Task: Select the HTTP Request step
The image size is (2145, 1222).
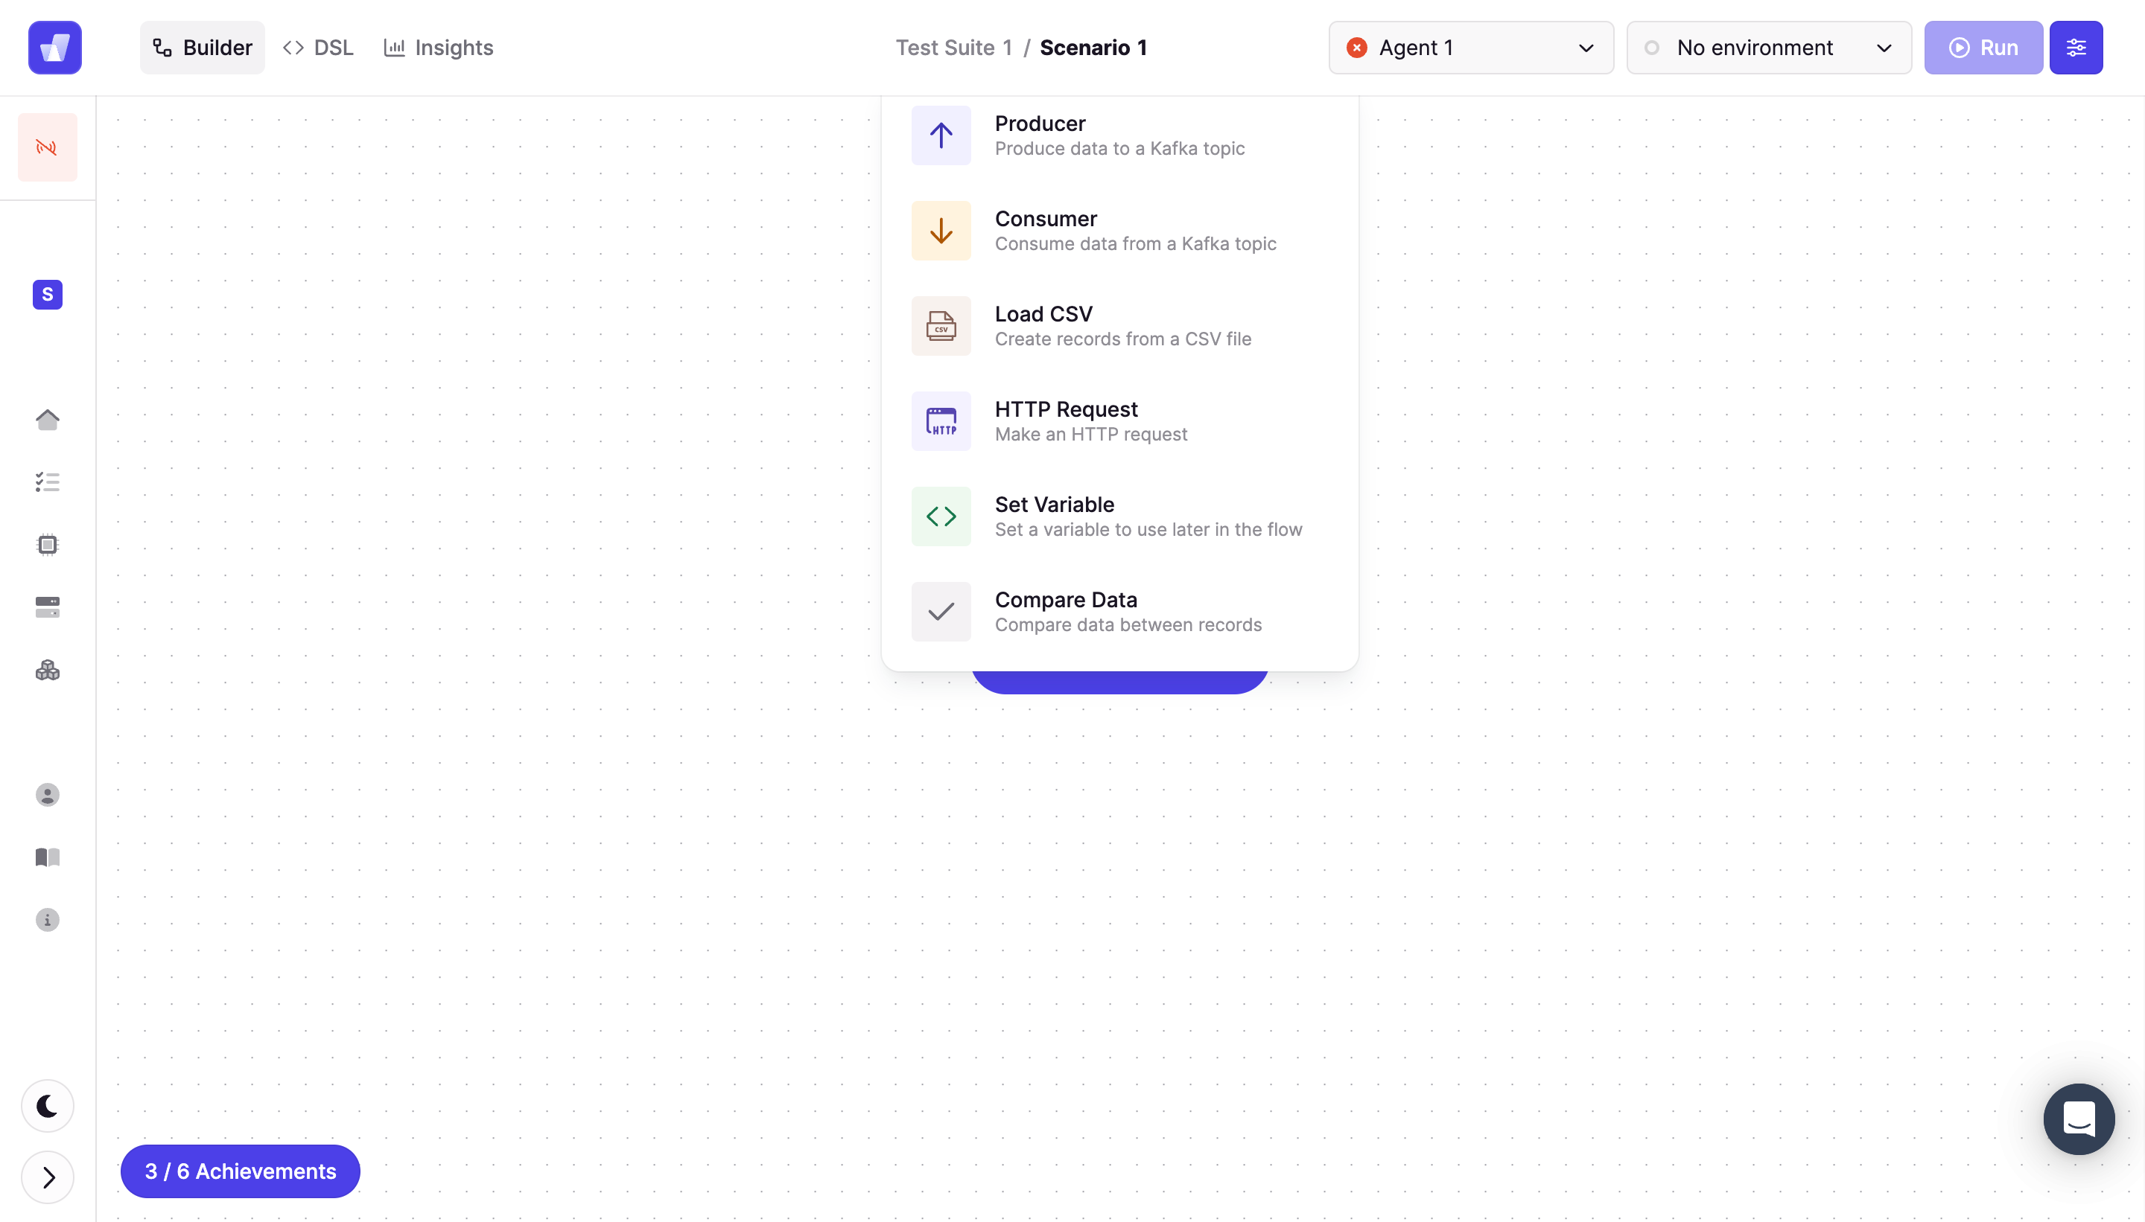Action: click(x=1119, y=421)
